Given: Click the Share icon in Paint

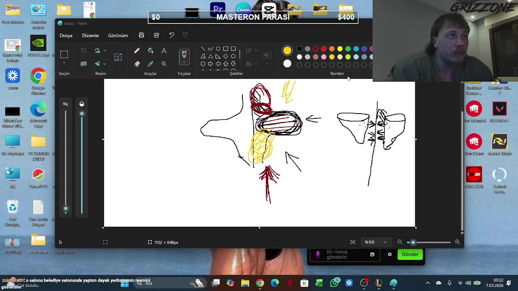Looking at the screenshot, I should coord(157,35).
